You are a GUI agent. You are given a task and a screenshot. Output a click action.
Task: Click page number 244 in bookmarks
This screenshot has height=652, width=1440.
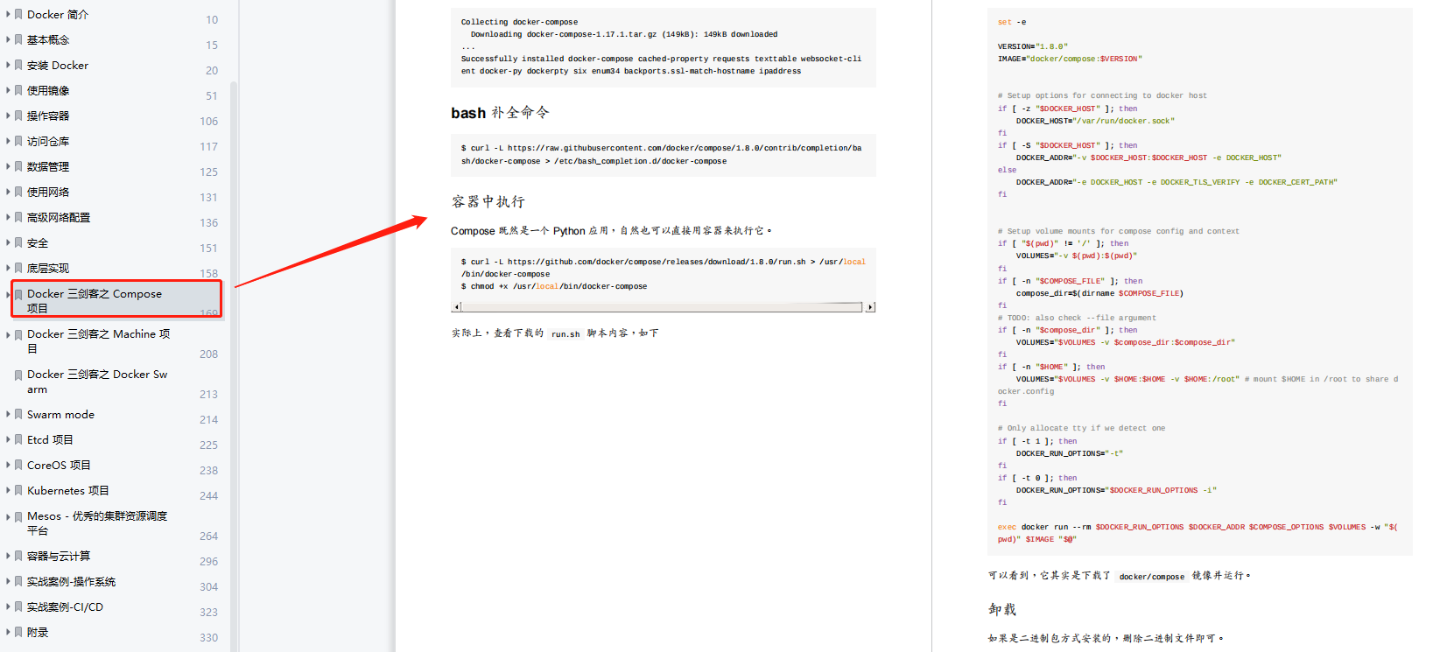point(208,496)
